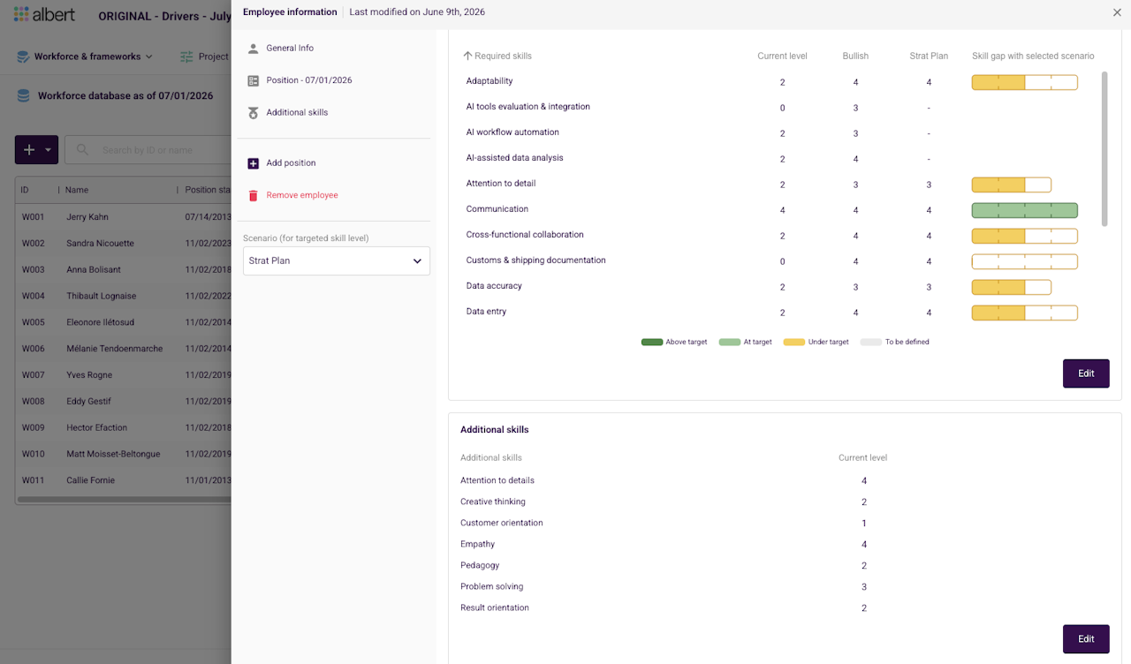Click the required skills list scrollbar
This screenshot has width=1131, height=664.
(1104, 148)
